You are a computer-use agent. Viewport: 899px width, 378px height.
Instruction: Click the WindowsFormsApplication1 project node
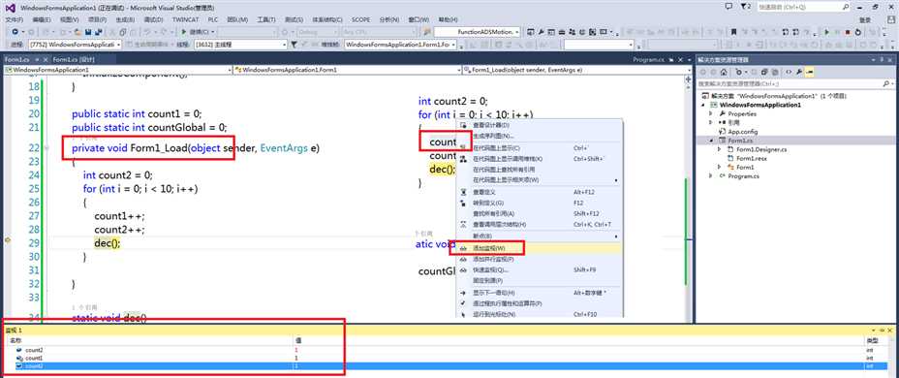click(x=759, y=105)
